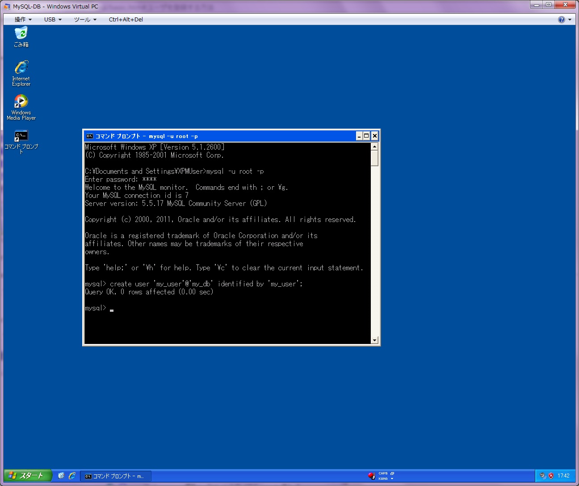Minimize the command prompt window
The image size is (579, 486).
359,136
